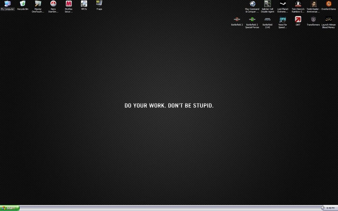Screen dimensions: 338x211
Task: Click the Command & Conquer icon
Action: 252,4
